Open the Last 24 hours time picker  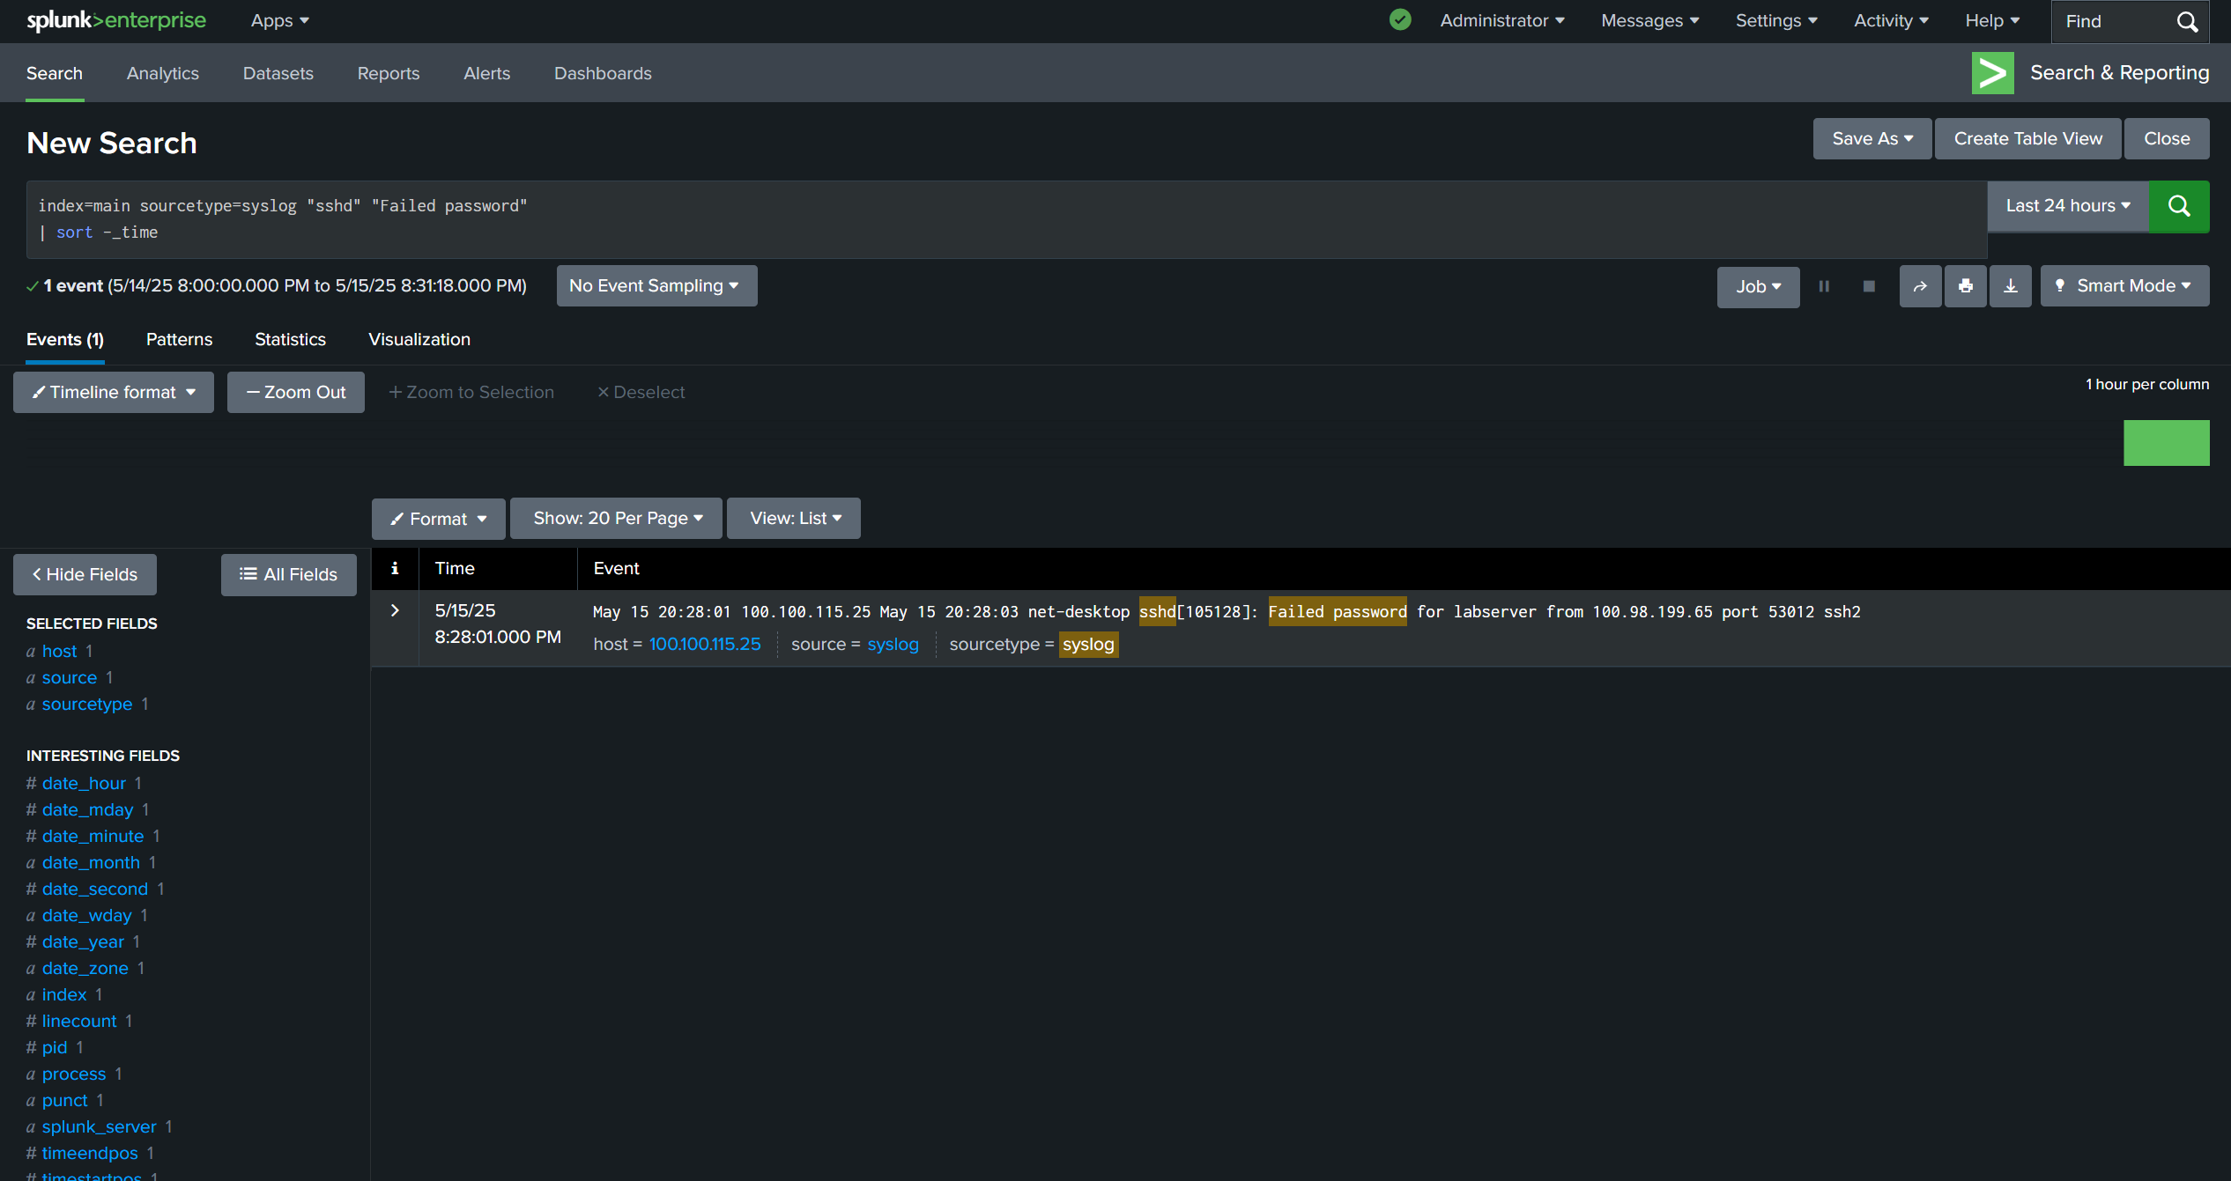pos(2067,206)
